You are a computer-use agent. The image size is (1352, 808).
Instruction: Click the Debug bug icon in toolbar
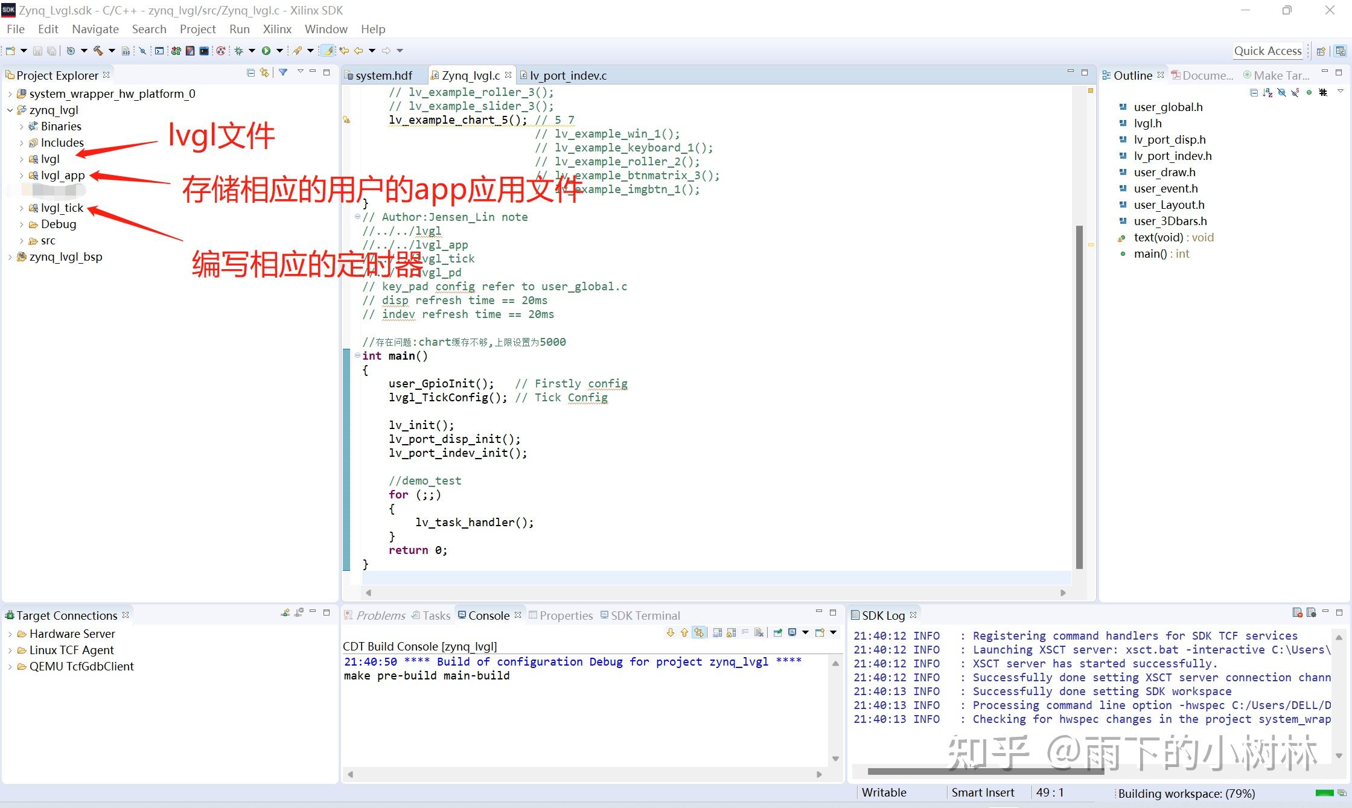point(238,51)
